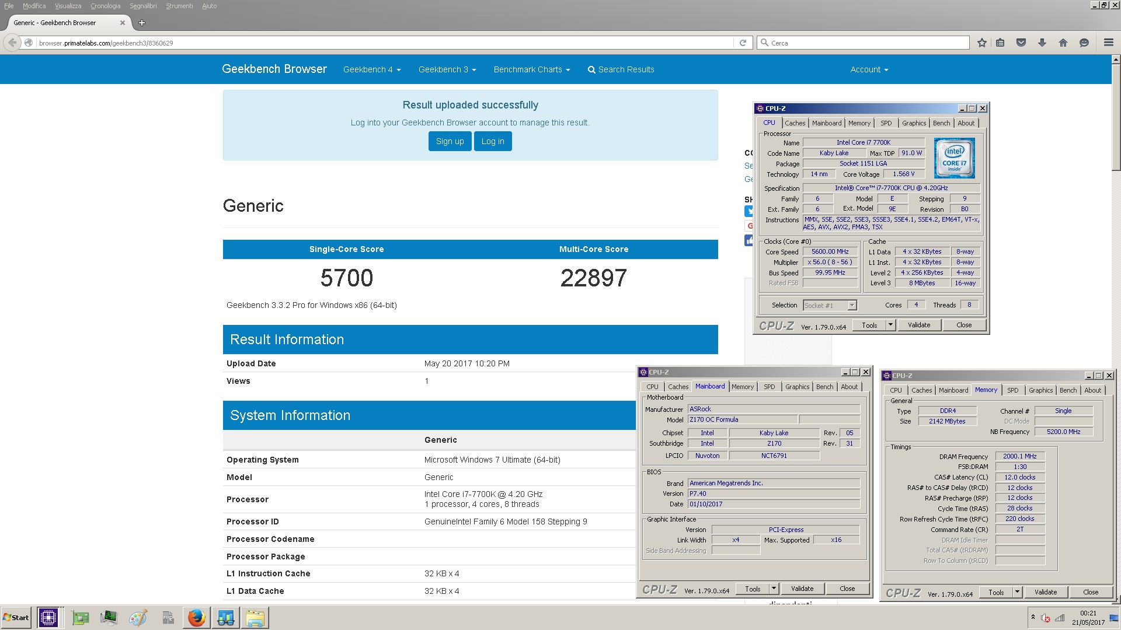Click the Tools button in the Mainboard CPU-Z window
The height and width of the screenshot is (630, 1121).
[753, 589]
